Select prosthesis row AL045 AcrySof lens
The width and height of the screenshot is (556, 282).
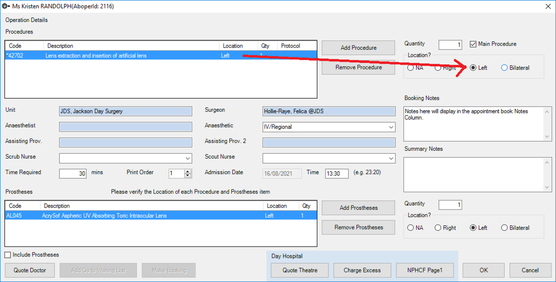[161, 216]
